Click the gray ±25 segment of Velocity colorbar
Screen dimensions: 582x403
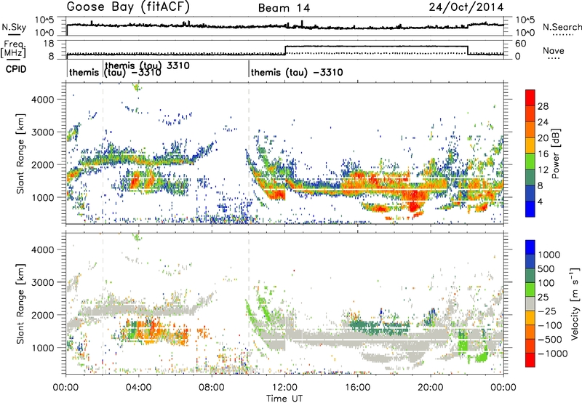[530, 303]
